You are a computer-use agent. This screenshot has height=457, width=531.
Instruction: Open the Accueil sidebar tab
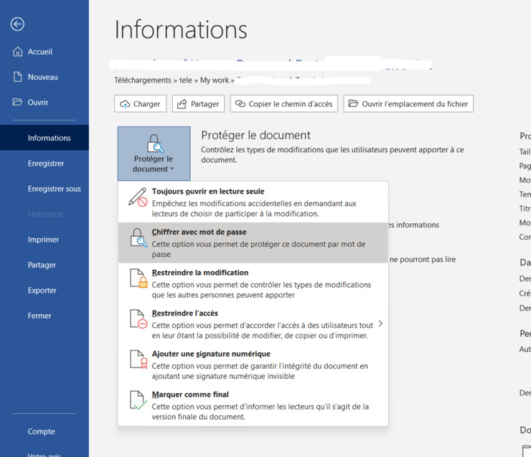(x=44, y=52)
